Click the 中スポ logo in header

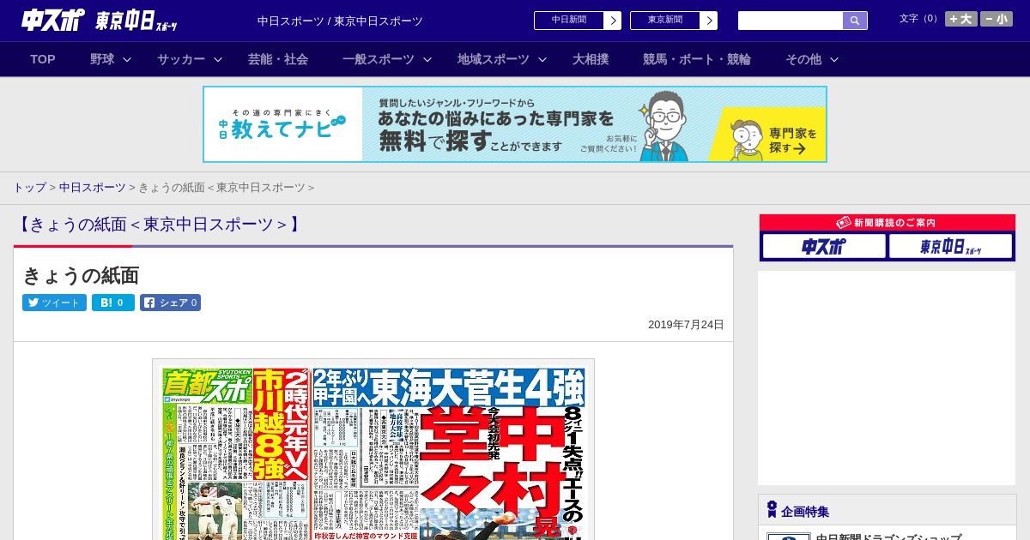(53, 20)
